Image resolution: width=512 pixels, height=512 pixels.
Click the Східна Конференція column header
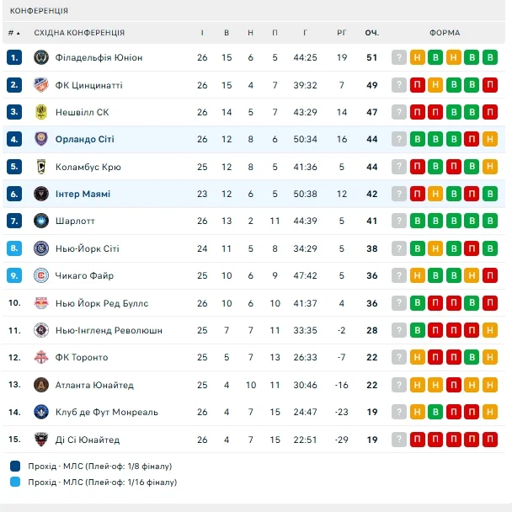pos(79,33)
